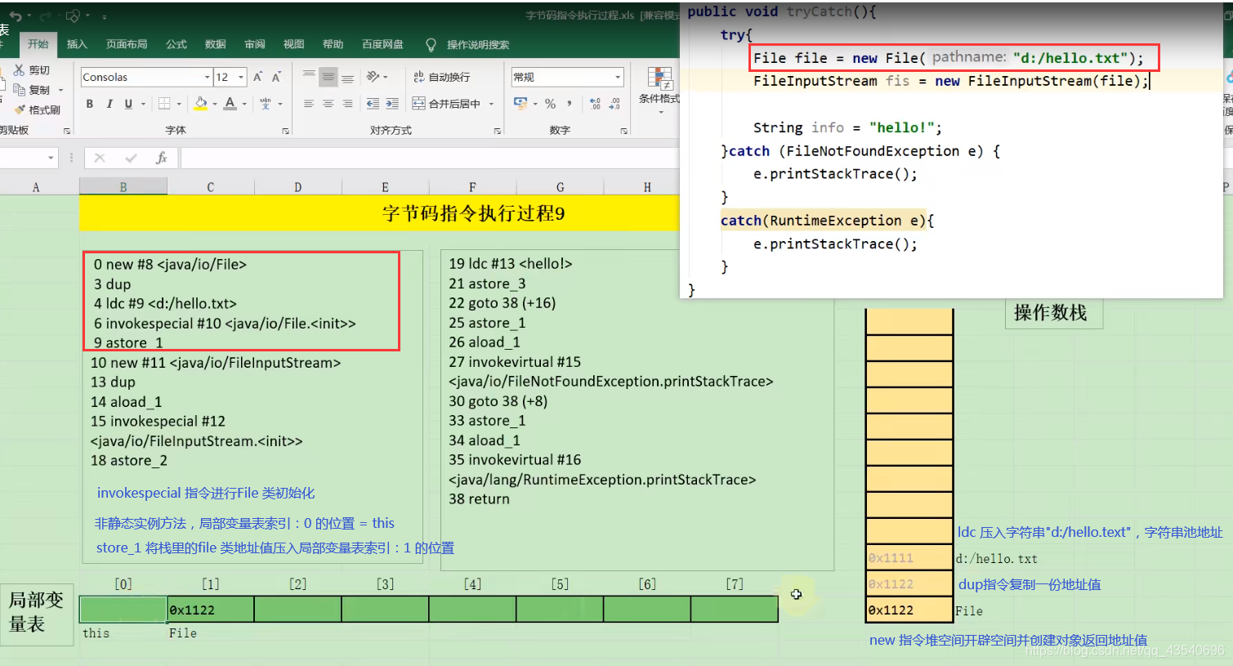Click the decrease decimal icon
The image size is (1233, 666).
pos(614,104)
